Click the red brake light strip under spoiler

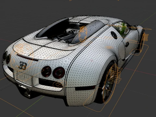tap(27, 58)
